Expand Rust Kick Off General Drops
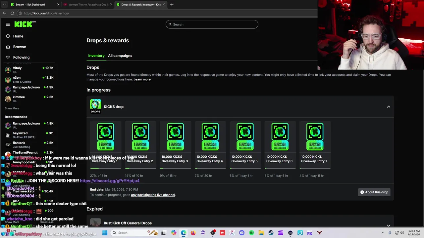Image resolution: width=424 pixels, height=238 pixels. (389, 225)
